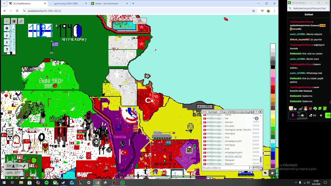Open WhatsApp from the taskbar
331x186 pixels.
[123, 183]
